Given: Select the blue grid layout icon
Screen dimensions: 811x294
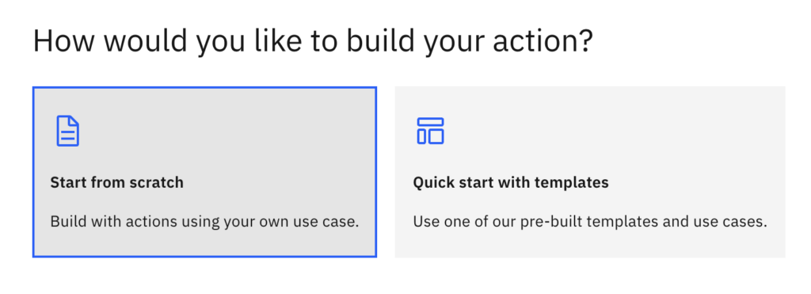Looking at the screenshot, I should click(x=430, y=131).
